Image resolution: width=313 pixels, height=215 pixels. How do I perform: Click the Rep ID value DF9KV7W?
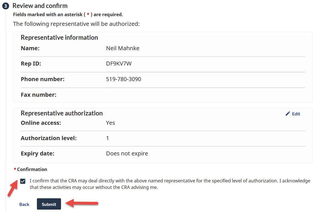tap(119, 64)
